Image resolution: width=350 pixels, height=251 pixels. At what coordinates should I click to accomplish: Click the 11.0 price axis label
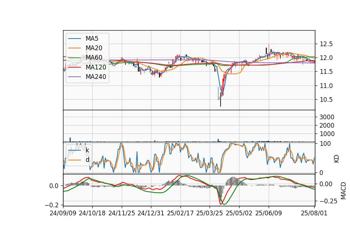coord(326,86)
